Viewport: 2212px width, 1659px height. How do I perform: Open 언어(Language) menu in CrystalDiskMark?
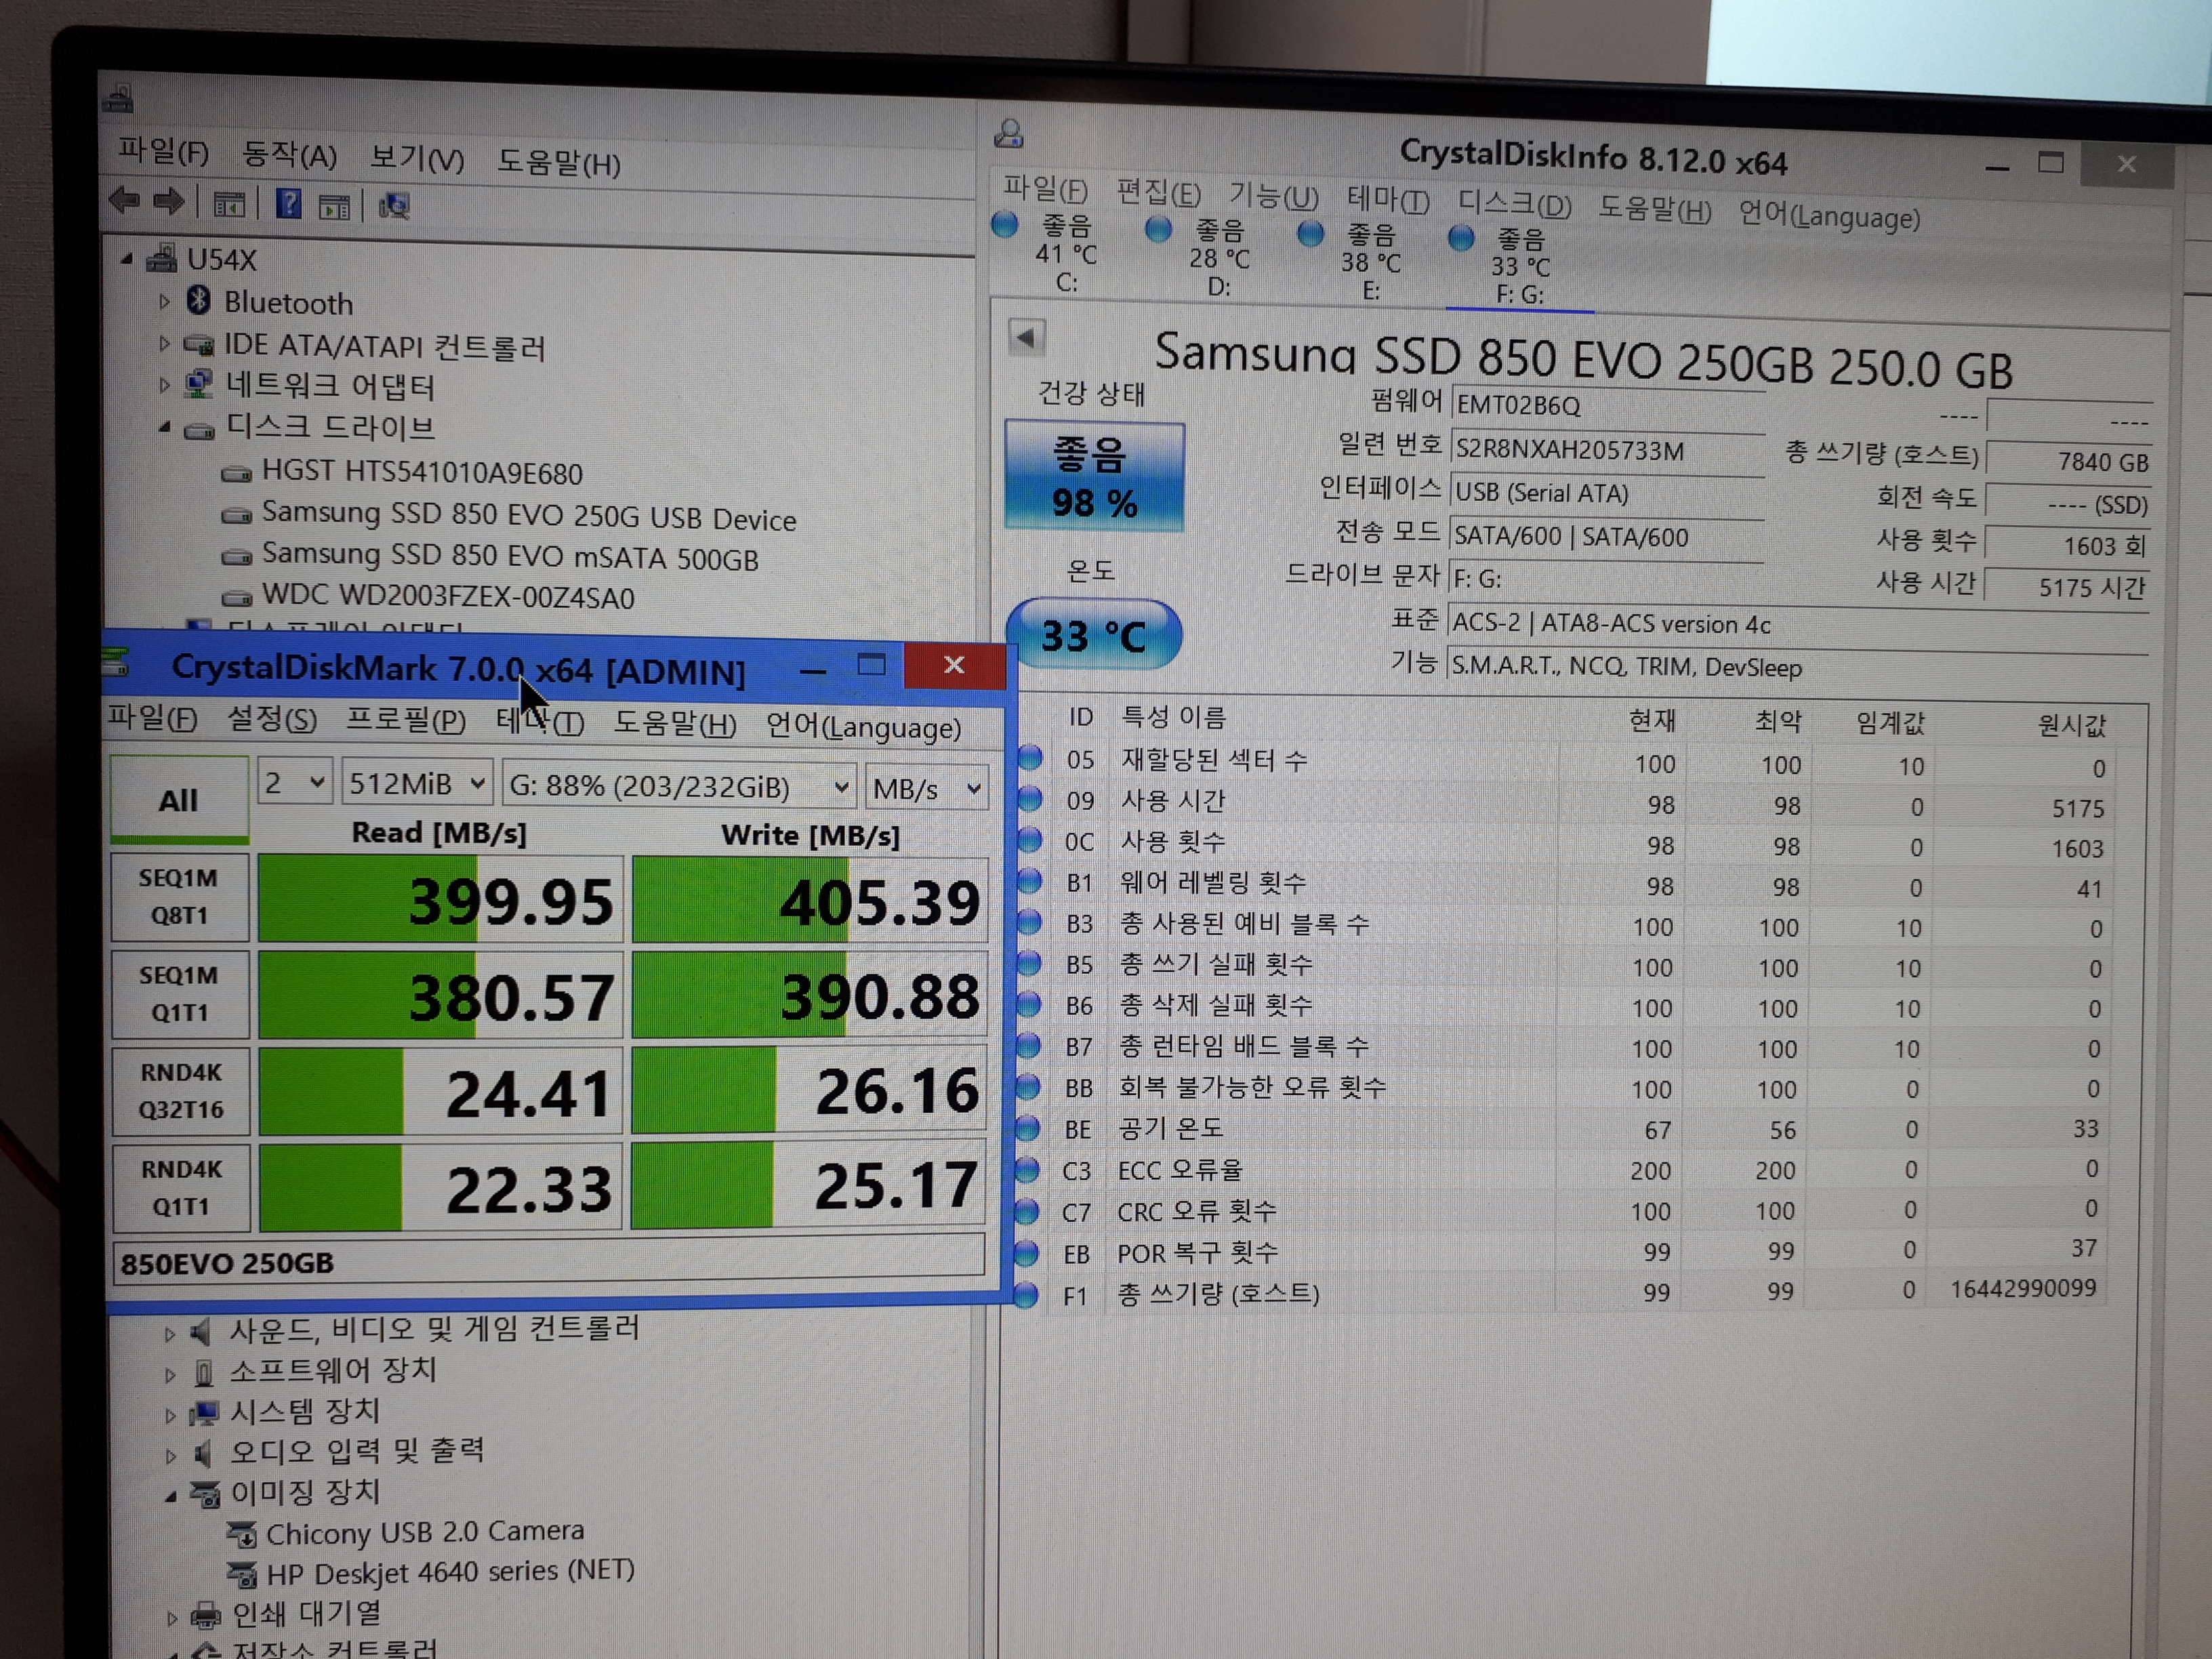pyautogui.click(x=864, y=727)
